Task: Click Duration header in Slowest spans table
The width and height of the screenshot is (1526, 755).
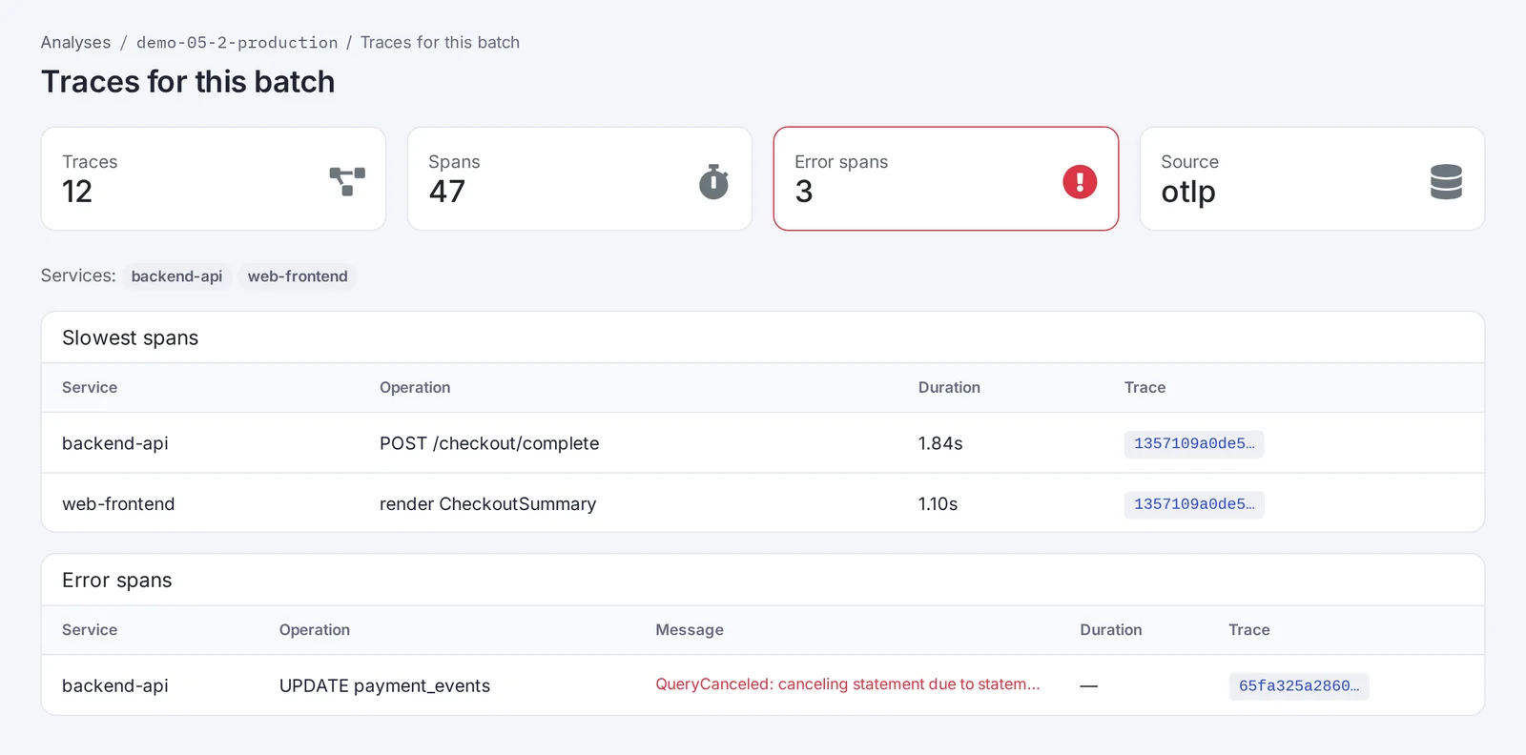Action: 949,387
